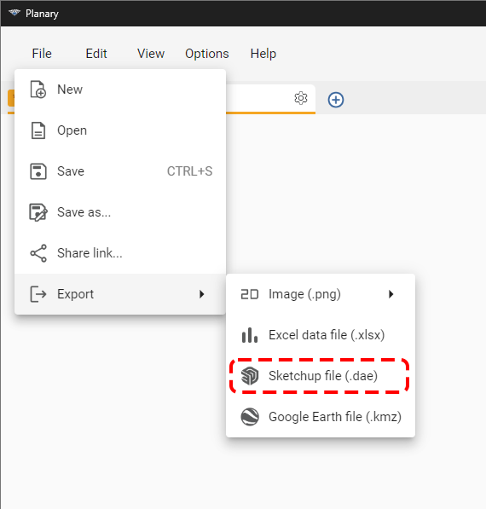This screenshot has height=509, width=486.
Task: Open the File menu
Action: 42,54
